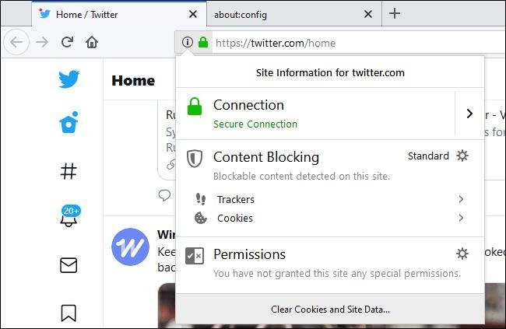Open Twitter Home birdhouse icon

pos(69,122)
